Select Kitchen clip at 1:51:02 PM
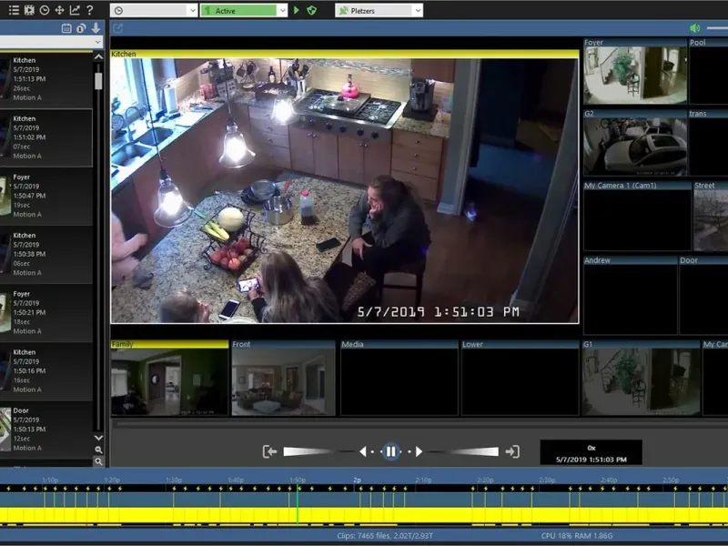 pos(46,137)
